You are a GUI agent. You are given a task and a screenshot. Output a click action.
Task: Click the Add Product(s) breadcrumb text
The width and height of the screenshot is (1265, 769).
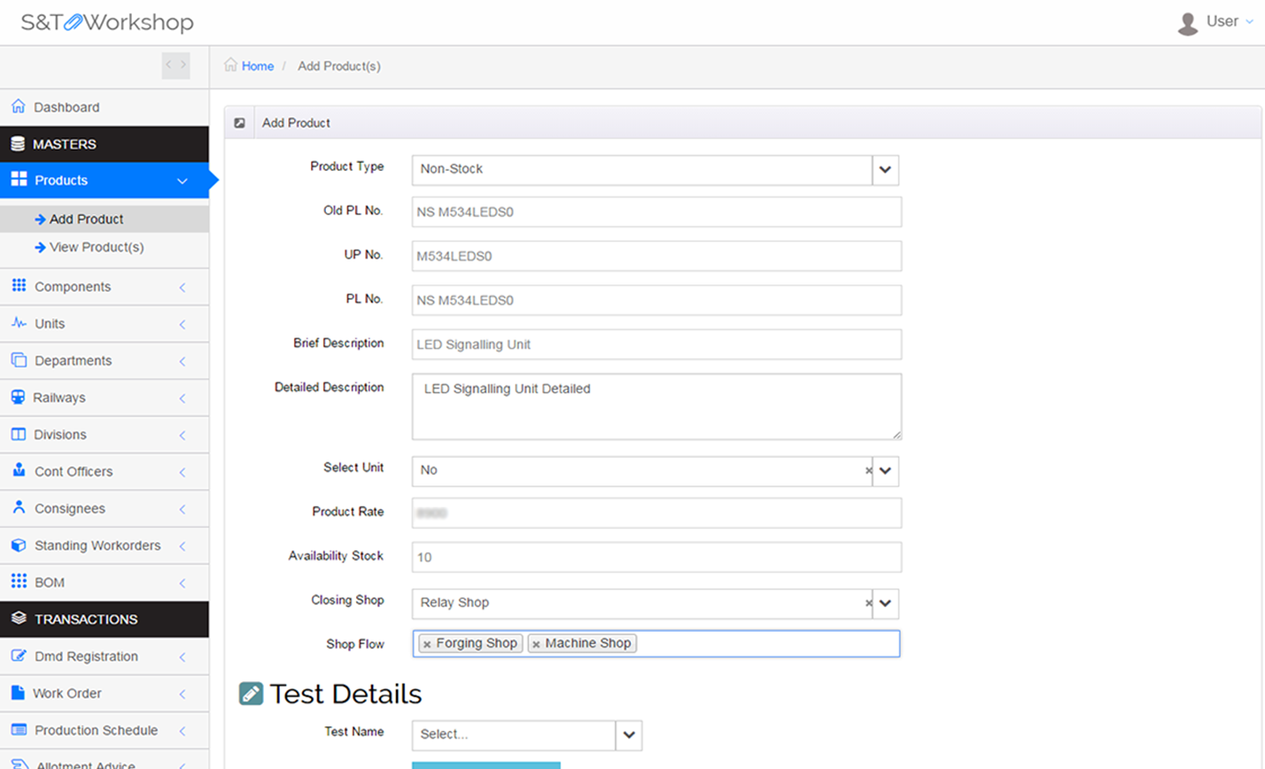coord(339,66)
